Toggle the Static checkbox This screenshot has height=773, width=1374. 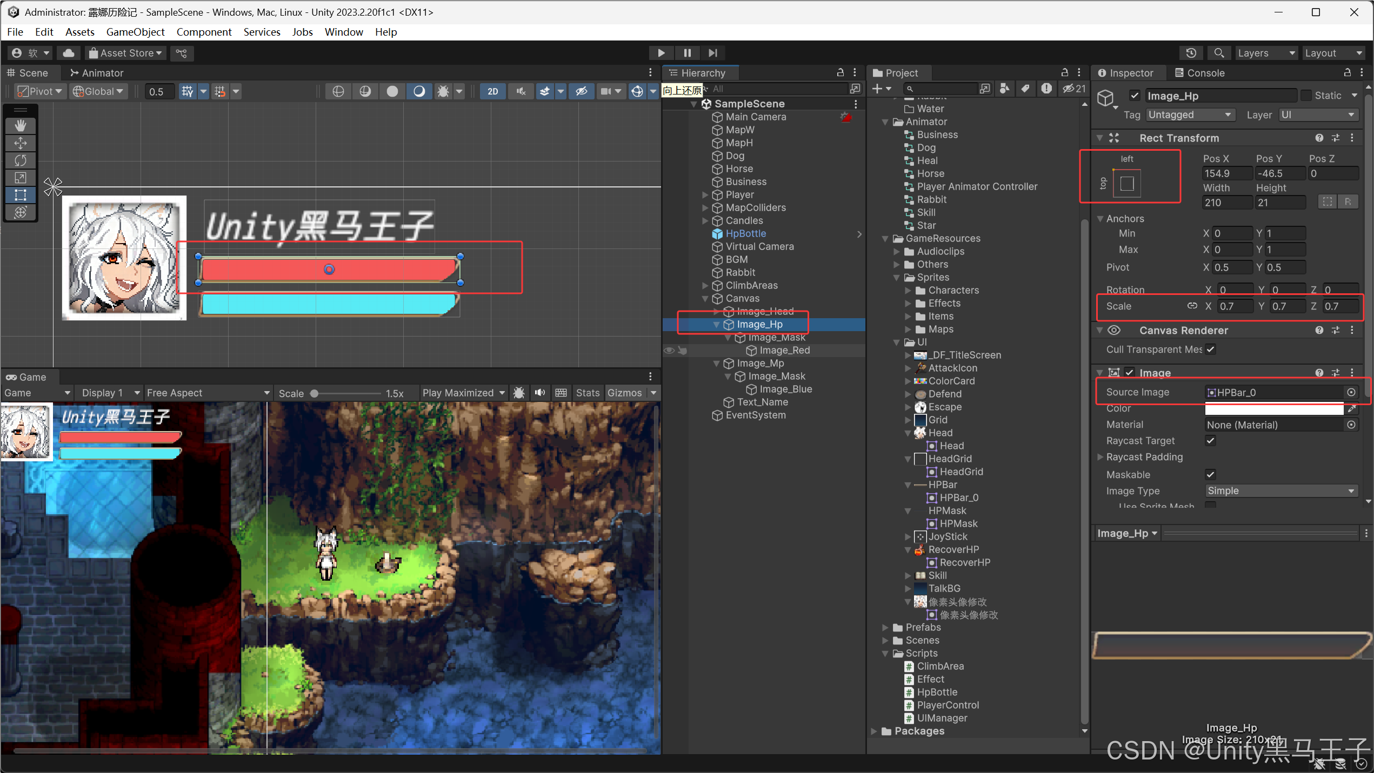pyautogui.click(x=1306, y=96)
